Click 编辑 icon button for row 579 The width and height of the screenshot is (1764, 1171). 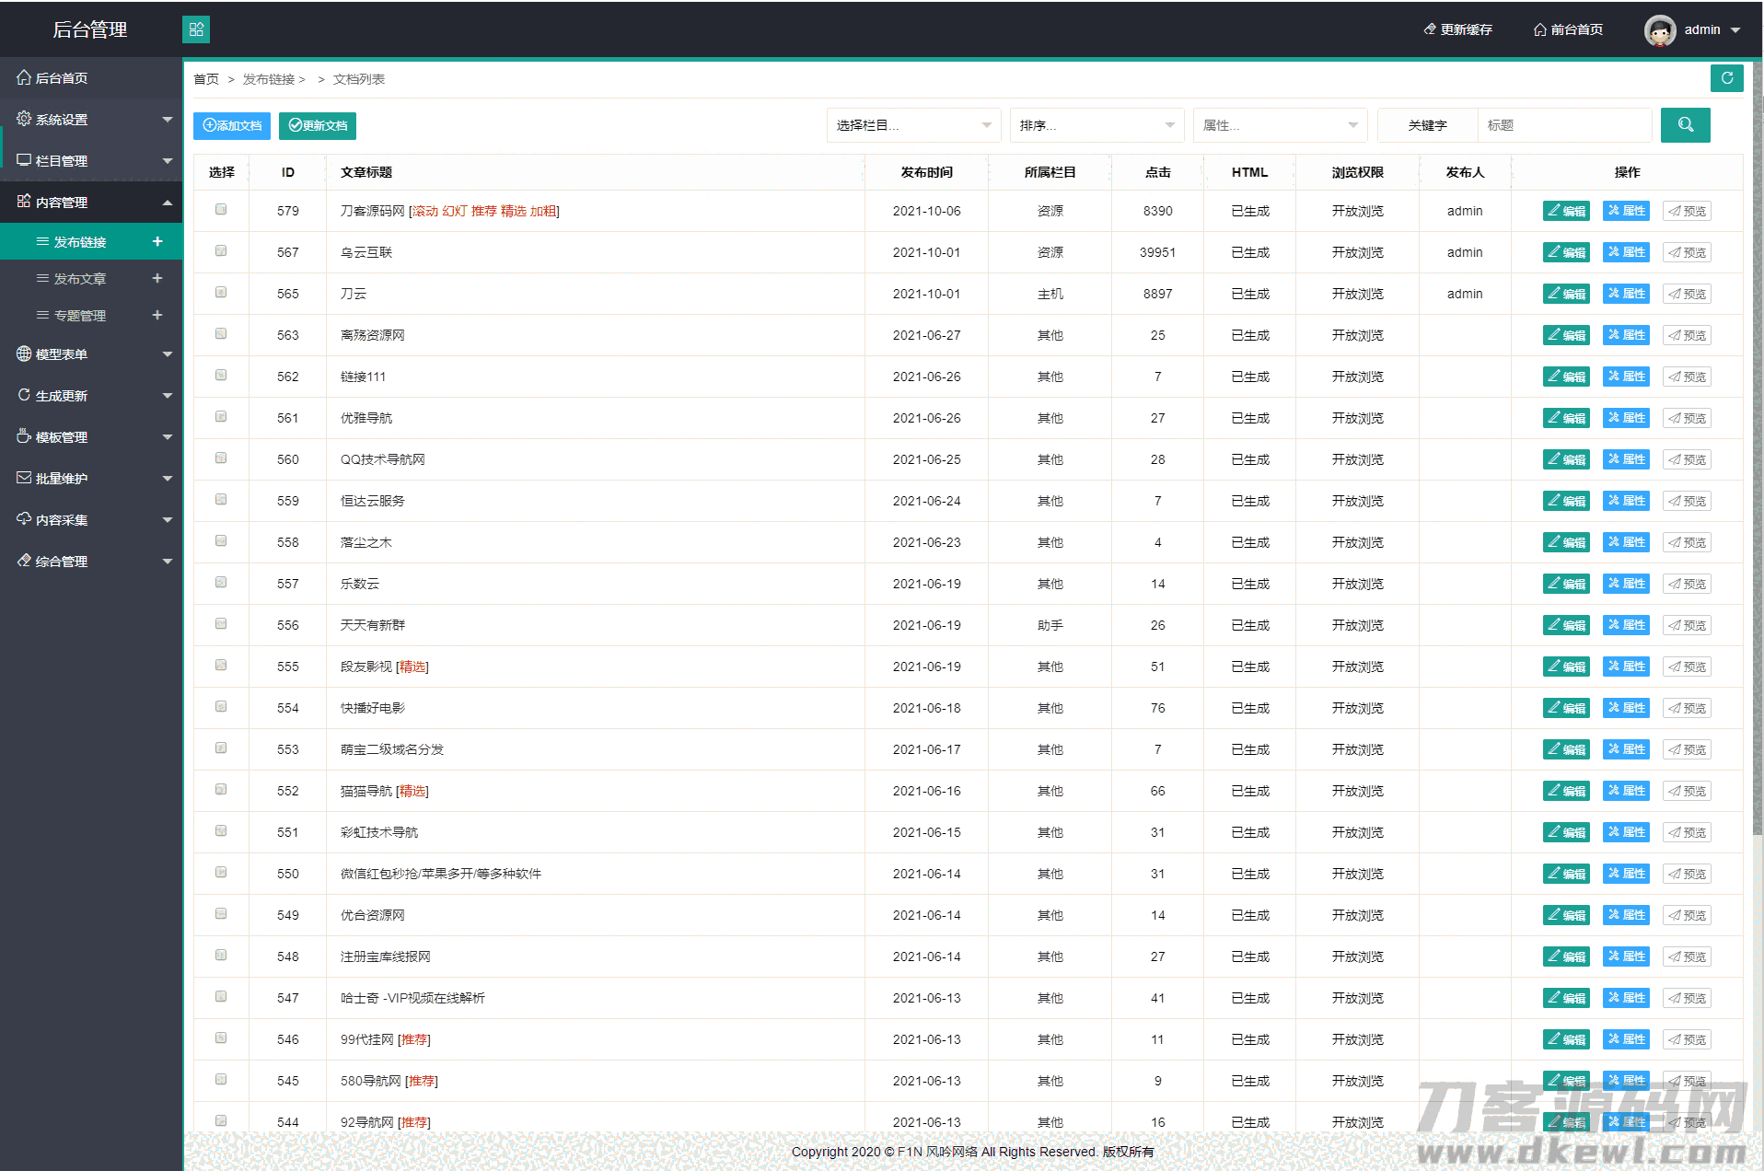[1566, 211]
